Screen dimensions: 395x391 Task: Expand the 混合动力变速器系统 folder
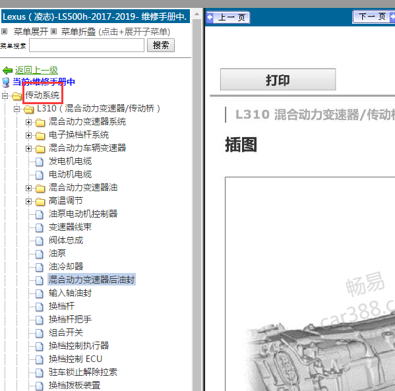(x=28, y=122)
